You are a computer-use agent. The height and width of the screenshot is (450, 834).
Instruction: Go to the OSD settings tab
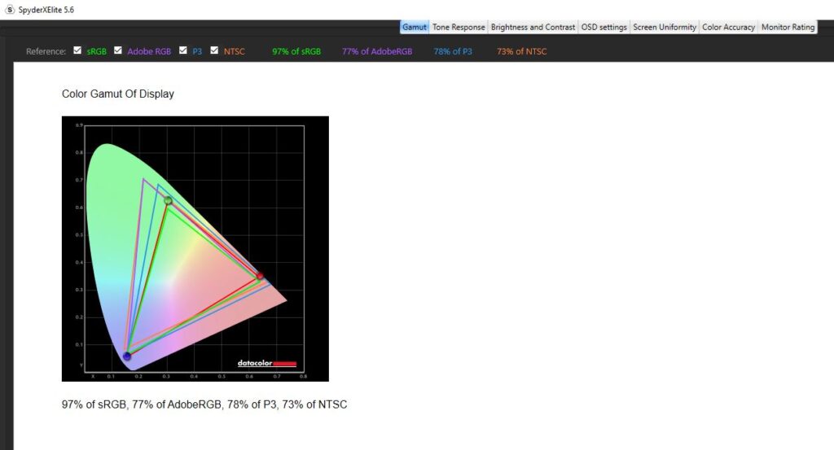[x=604, y=27]
